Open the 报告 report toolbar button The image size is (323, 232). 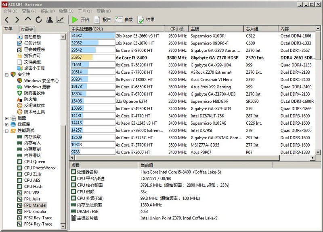pyautogui.click(x=103, y=19)
